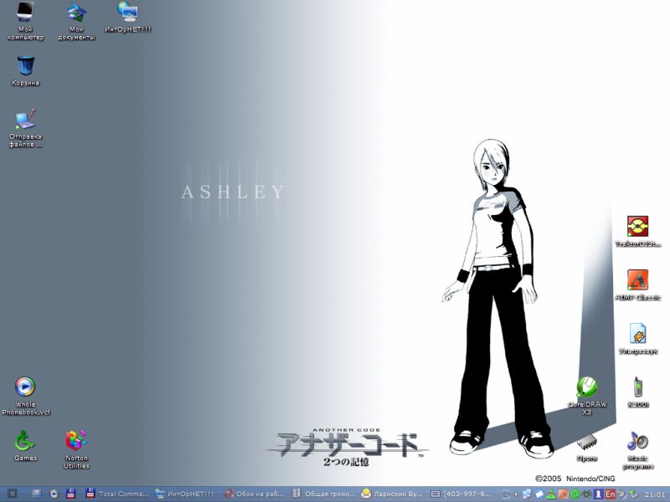Image resolution: width=670 pixels, height=502 pixels.
Task: Click the green @ mail agent tray icon
Action: [x=575, y=494]
